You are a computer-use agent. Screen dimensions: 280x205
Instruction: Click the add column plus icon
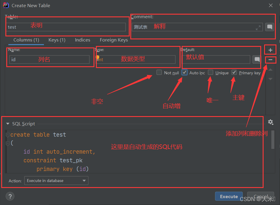tap(270, 50)
